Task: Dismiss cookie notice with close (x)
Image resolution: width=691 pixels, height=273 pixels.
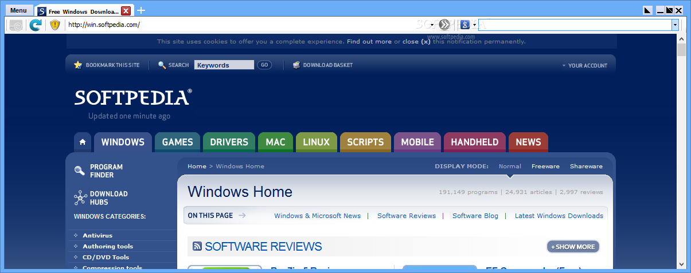Action: 416,41
